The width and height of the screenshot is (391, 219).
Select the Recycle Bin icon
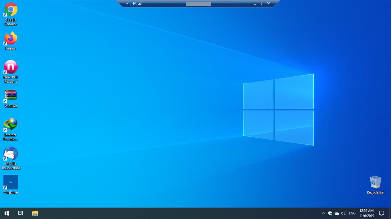(375, 185)
